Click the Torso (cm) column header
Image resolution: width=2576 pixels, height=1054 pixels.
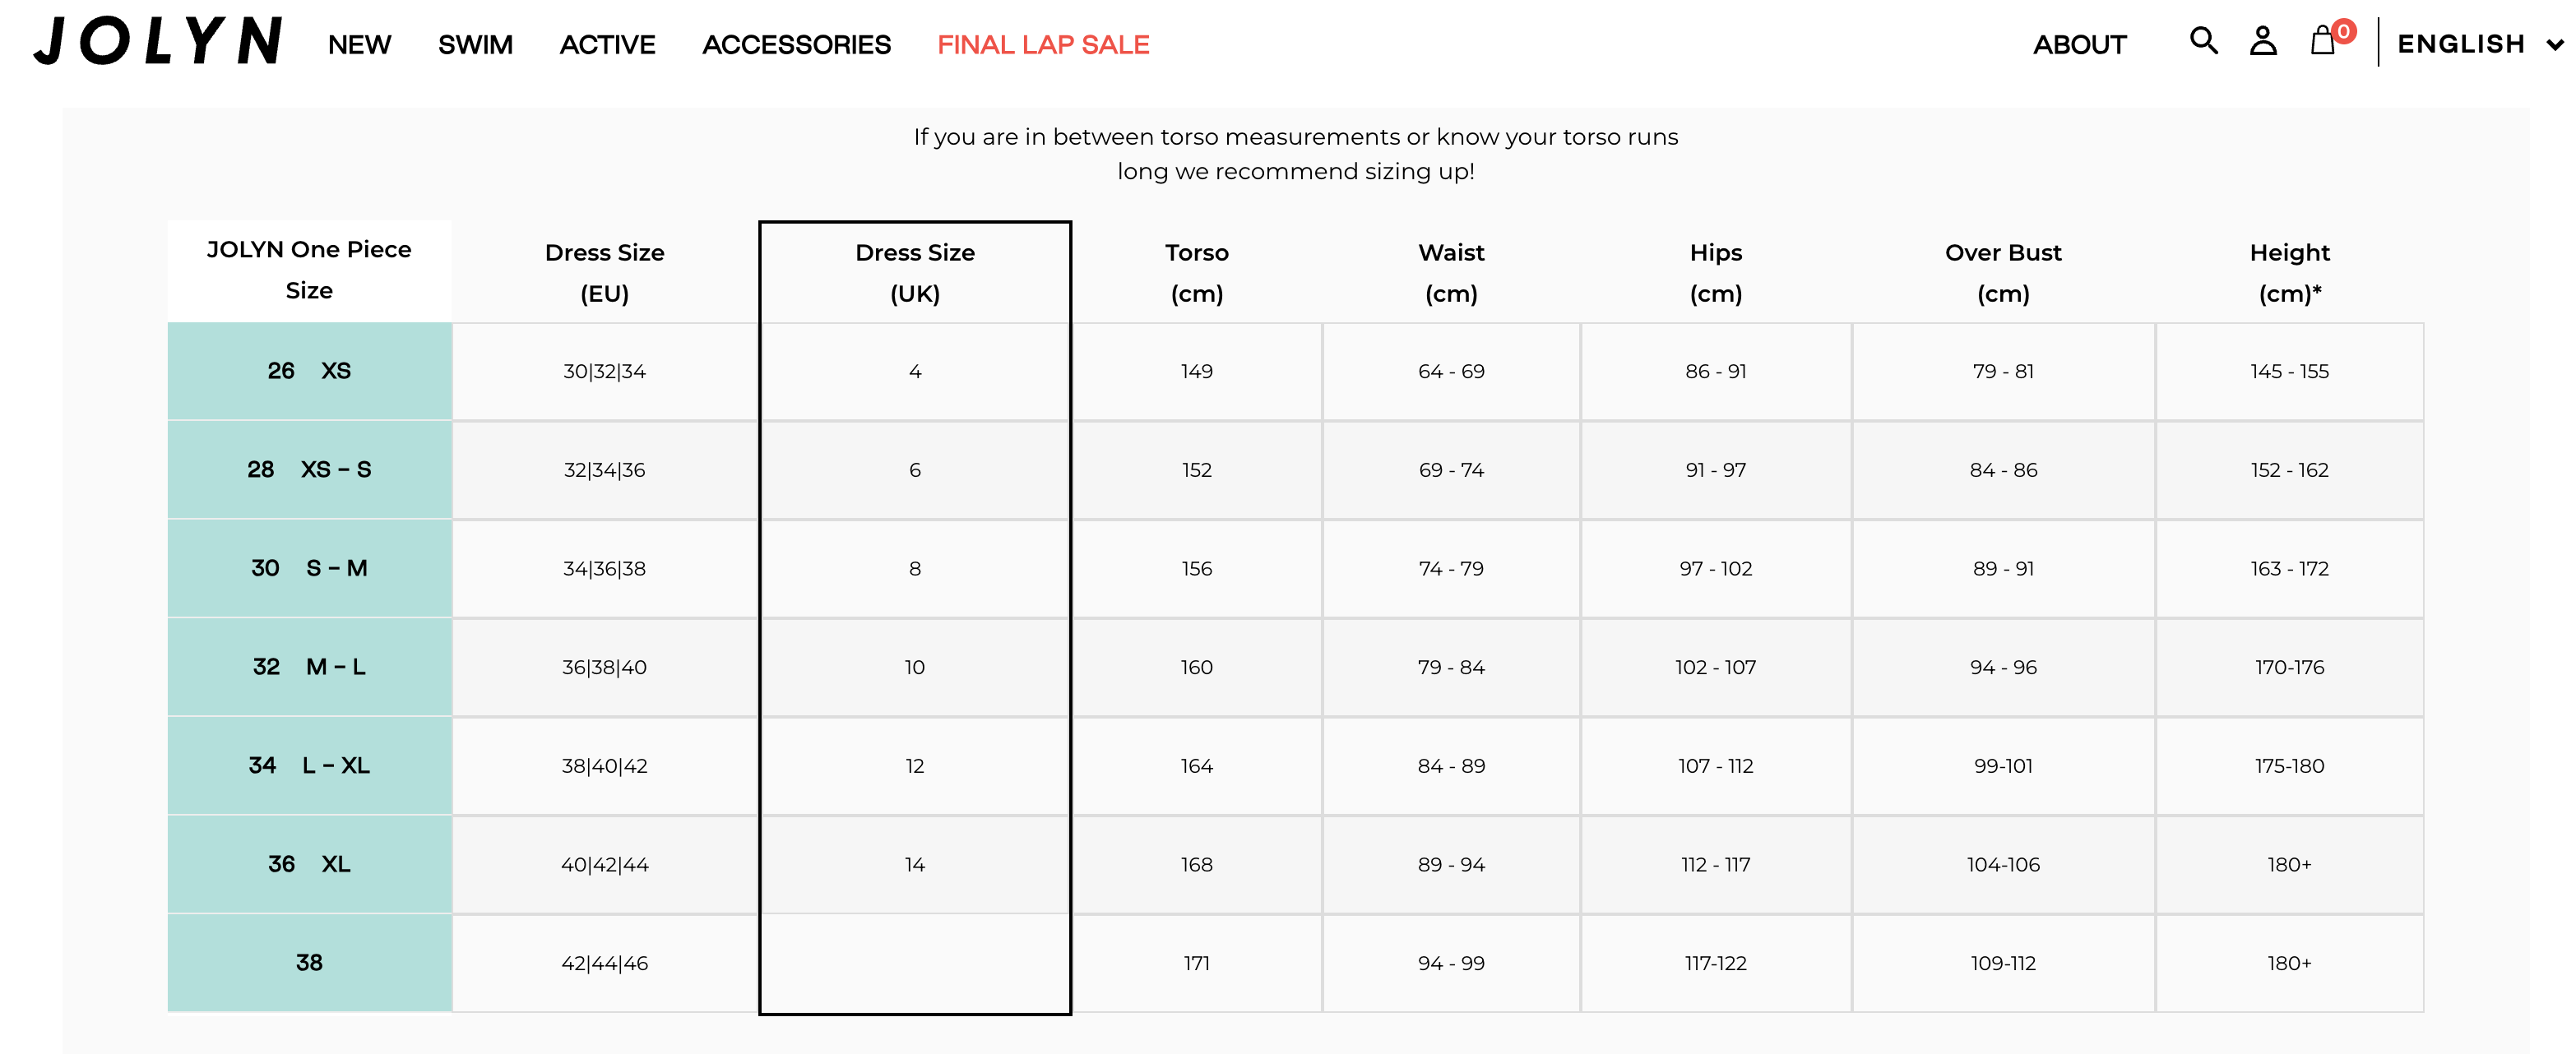point(1196,272)
